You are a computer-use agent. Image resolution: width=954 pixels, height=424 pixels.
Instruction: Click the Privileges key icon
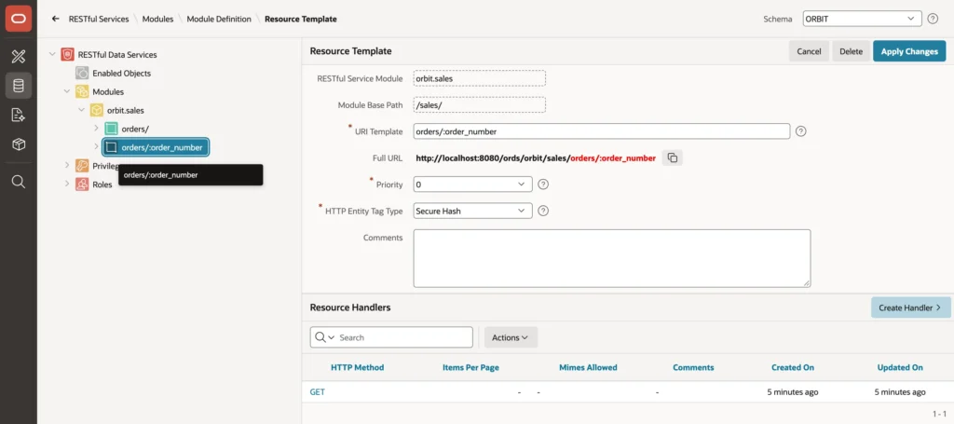click(x=82, y=166)
